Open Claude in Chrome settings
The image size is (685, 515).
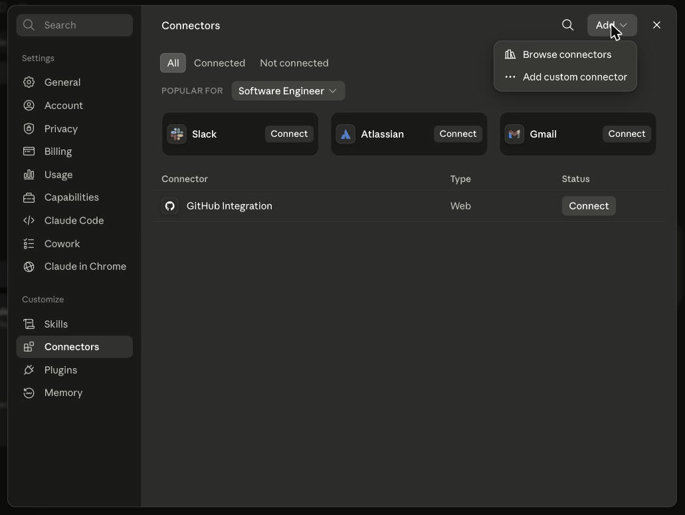pos(74,266)
